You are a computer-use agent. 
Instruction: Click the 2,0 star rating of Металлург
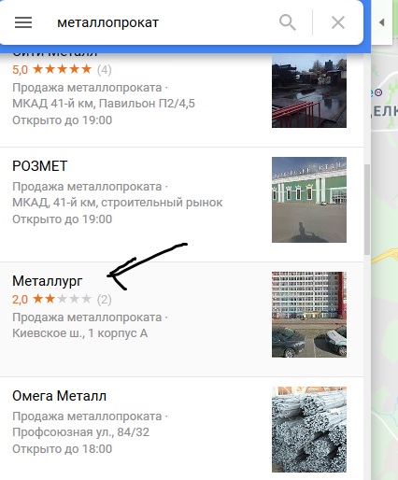click(x=62, y=299)
